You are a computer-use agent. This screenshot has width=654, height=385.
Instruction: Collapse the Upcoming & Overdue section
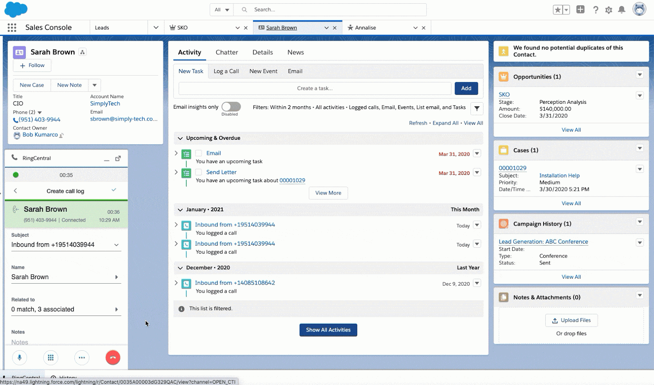click(180, 138)
